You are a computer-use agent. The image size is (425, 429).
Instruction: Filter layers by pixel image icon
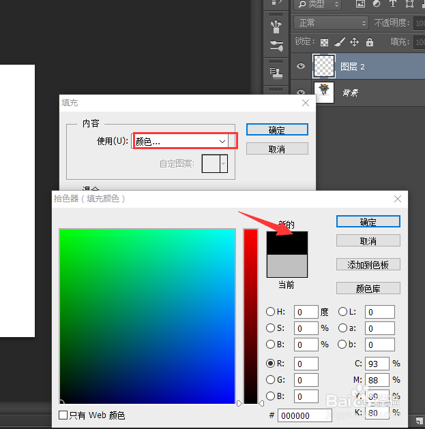click(360, 4)
